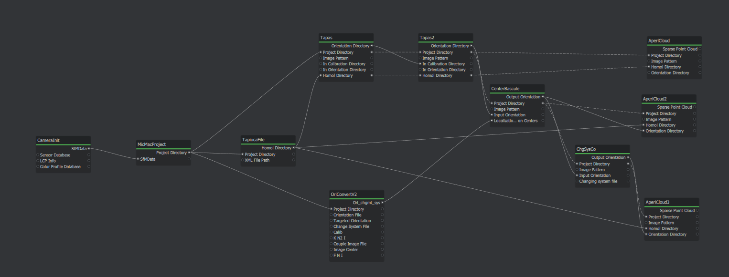Click the ChgSysCo node title
Screen dimensions: 729x277
602,149
